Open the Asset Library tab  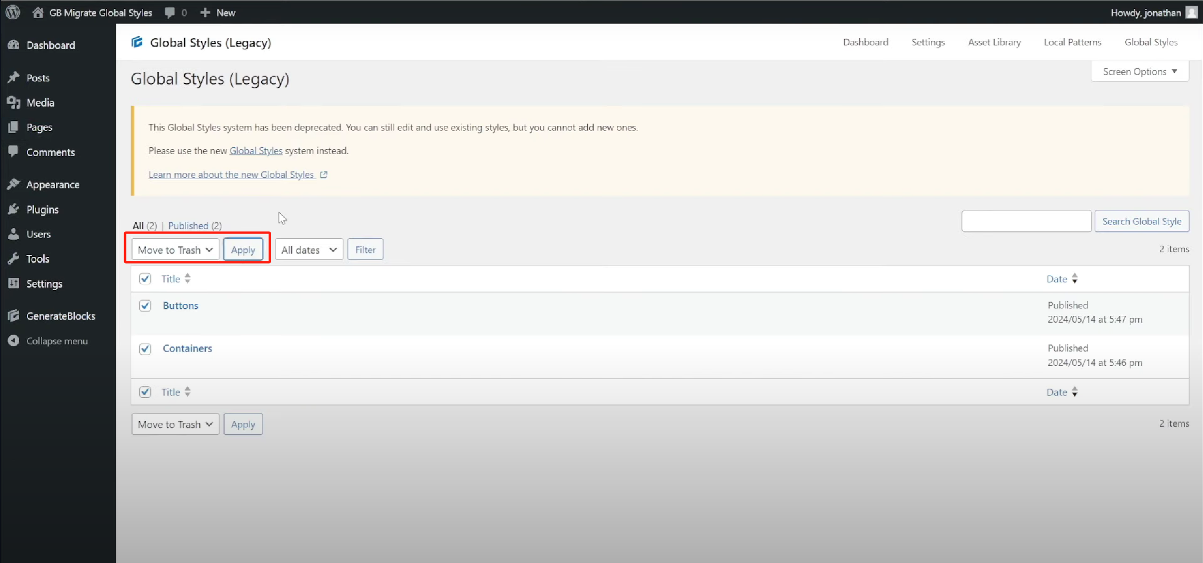994,42
